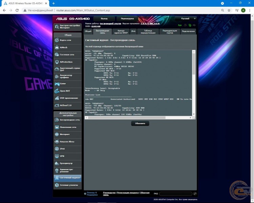Viewport: 254px width, 203px height.
Task: Open browser profile avatar A
Action: click(243, 10)
